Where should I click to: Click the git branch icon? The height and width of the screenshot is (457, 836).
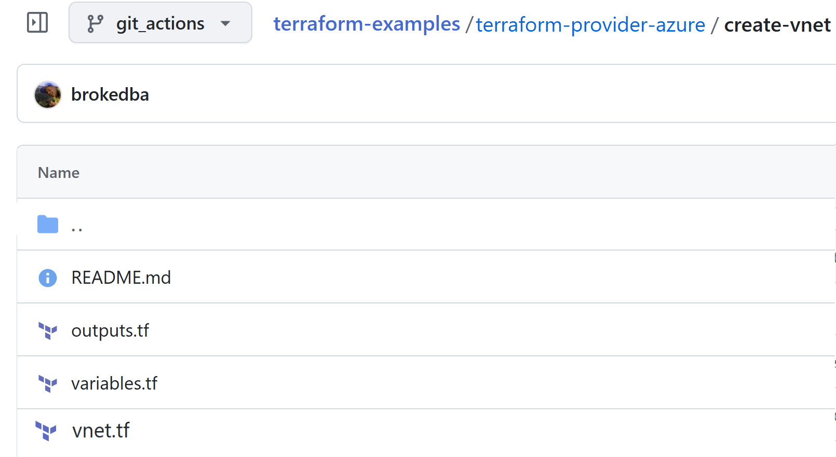(95, 23)
